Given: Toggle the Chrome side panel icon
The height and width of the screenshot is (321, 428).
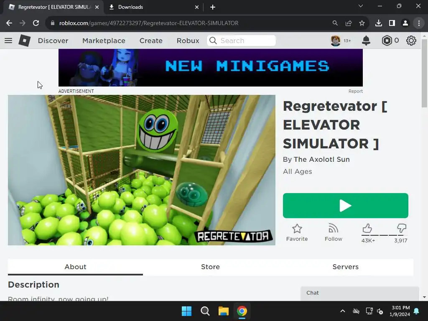Looking at the screenshot, I should (x=392, y=23).
